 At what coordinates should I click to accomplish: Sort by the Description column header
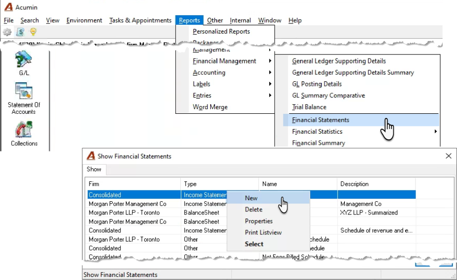(x=376, y=184)
